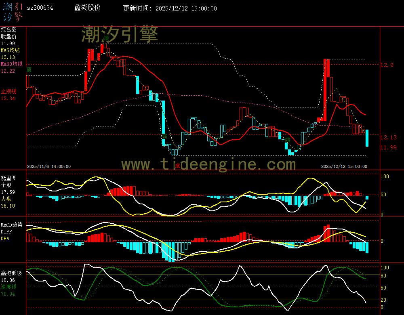The width and height of the screenshot is (404, 315).
Task: Click the large 潮汐引擎 watermark text
Action: click(120, 34)
